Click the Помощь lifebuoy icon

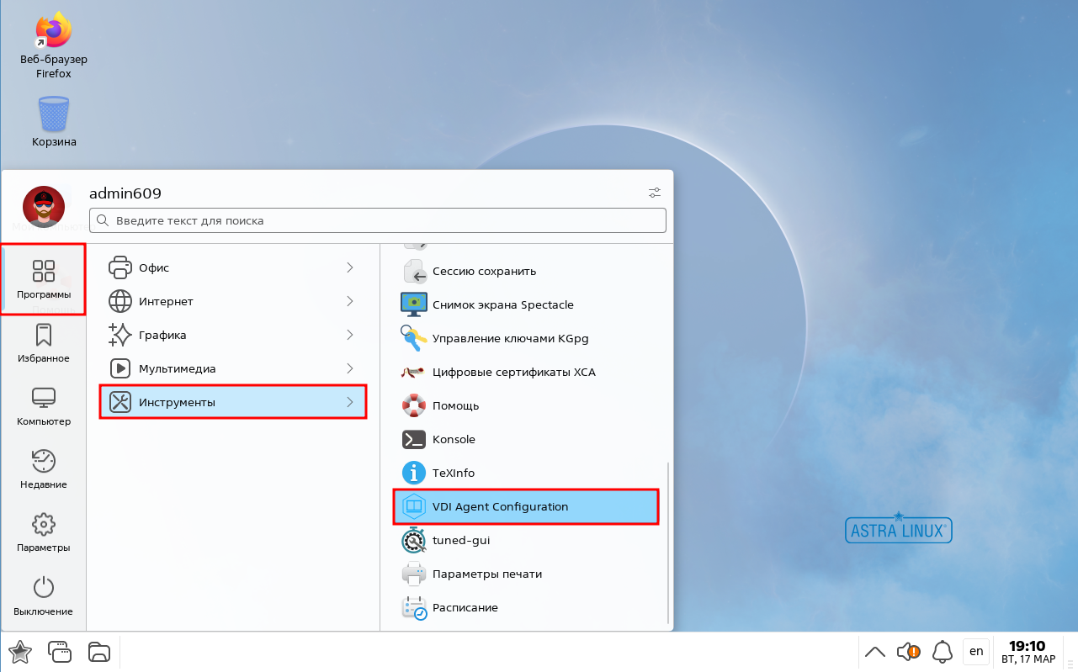(413, 405)
